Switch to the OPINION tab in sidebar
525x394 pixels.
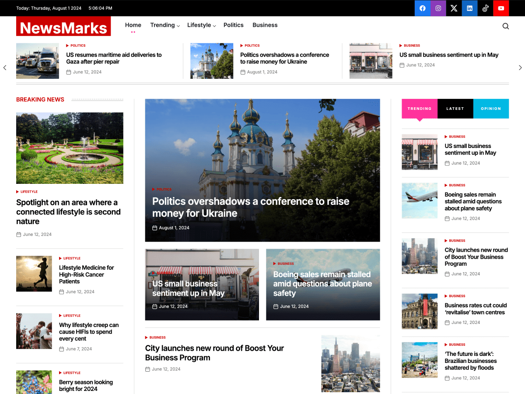(x=491, y=109)
